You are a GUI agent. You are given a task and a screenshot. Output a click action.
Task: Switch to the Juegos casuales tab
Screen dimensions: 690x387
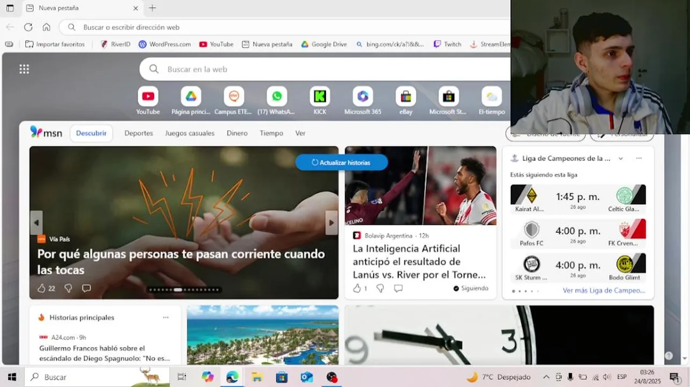(x=190, y=133)
